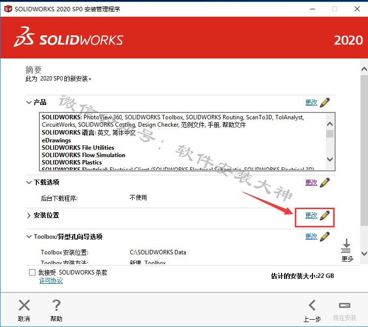
Task: Click the 更多 download arrow icon
Action: click(x=346, y=245)
